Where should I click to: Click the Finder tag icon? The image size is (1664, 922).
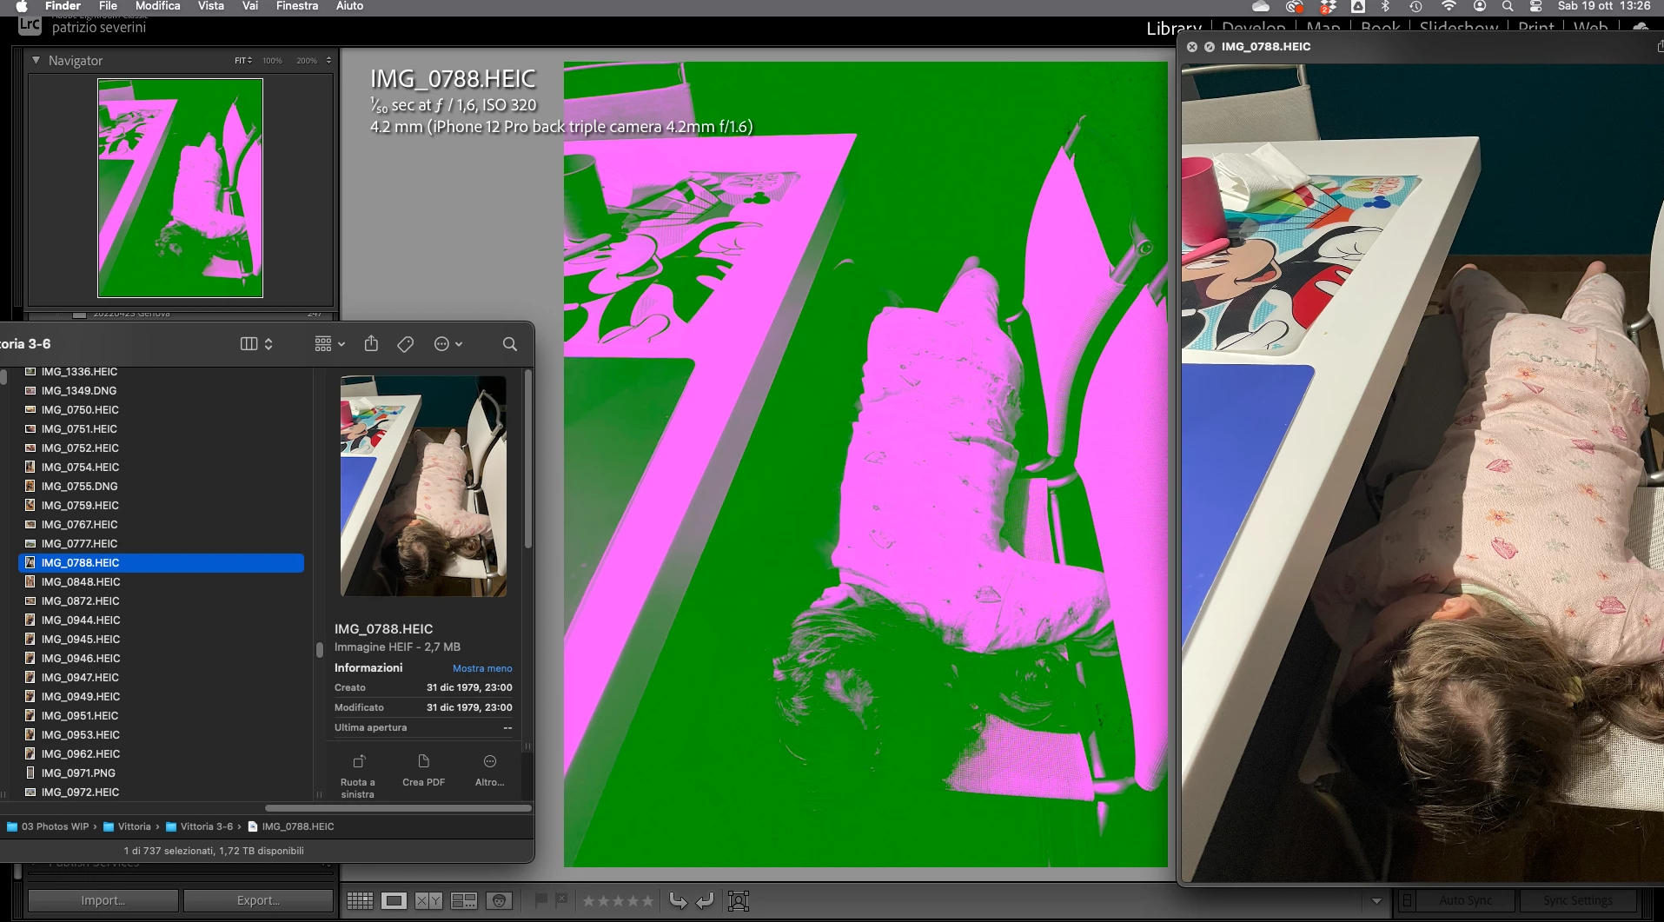[405, 344]
